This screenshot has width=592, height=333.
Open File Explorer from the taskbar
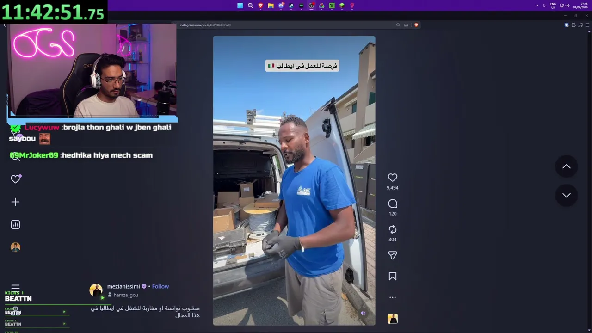[x=271, y=6]
